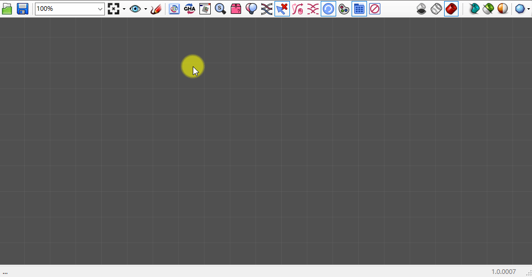Click the magnifier with S icon
Image resolution: width=532 pixels, height=277 pixels.
click(220, 9)
